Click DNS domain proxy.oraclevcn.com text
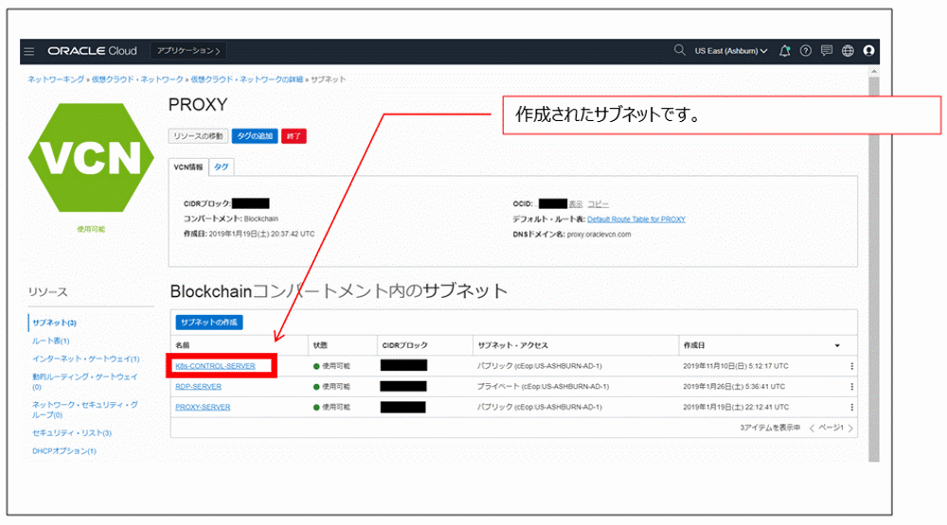947x525 pixels. [599, 235]
